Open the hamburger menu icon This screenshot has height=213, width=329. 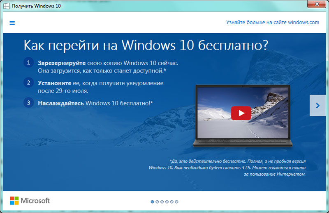click(12, 23)
